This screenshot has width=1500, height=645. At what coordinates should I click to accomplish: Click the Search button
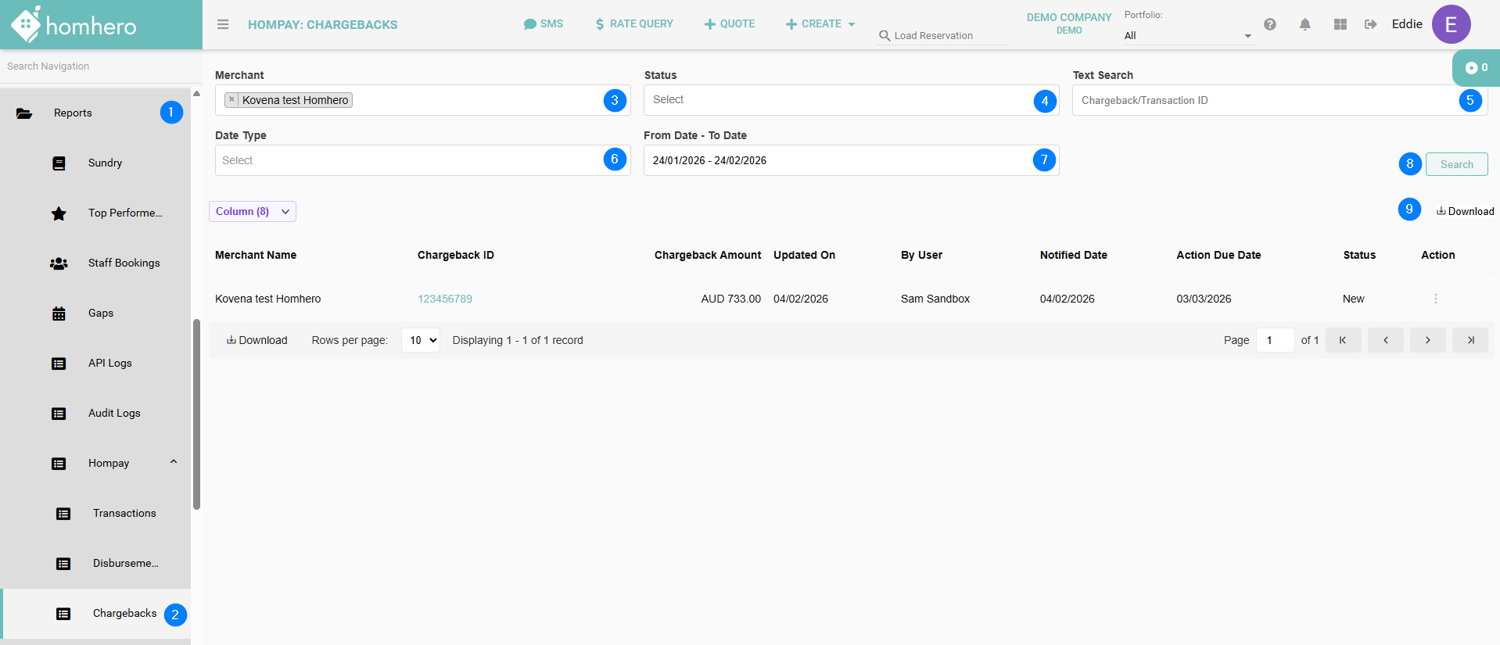click(1456, 164)
